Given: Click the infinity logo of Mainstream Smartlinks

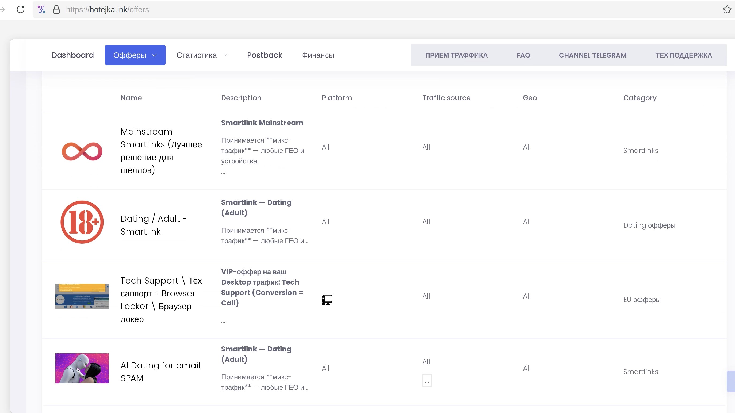Looking at the screenshot, I should 82,151.
